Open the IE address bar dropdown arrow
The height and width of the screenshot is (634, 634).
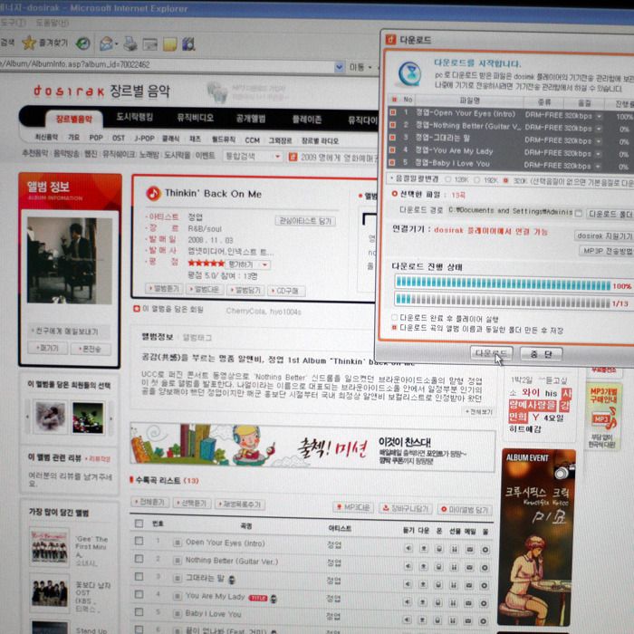[340, 67]
